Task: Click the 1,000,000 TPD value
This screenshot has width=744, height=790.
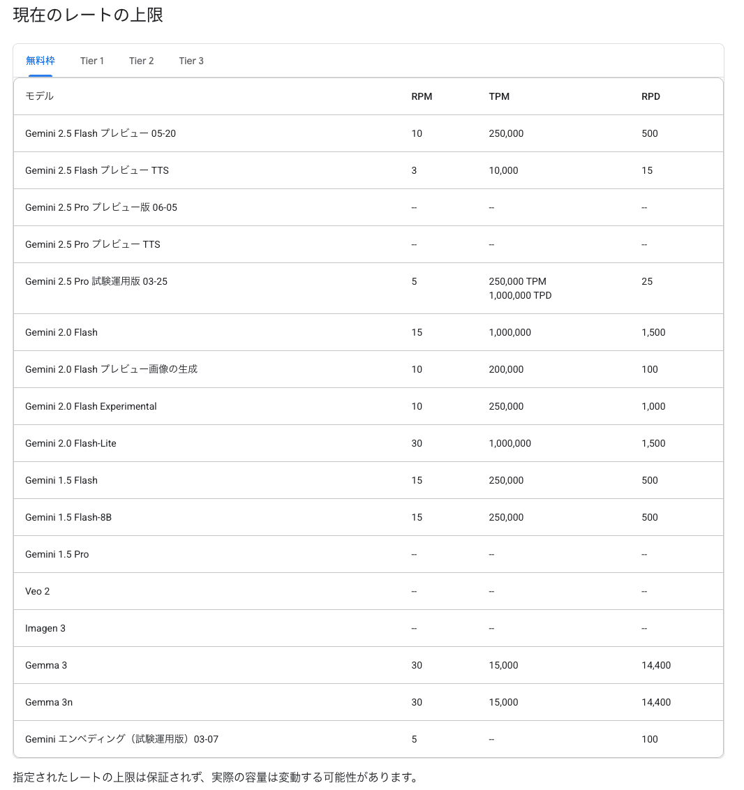Action: pyautogui.click(x=520, y=295)
